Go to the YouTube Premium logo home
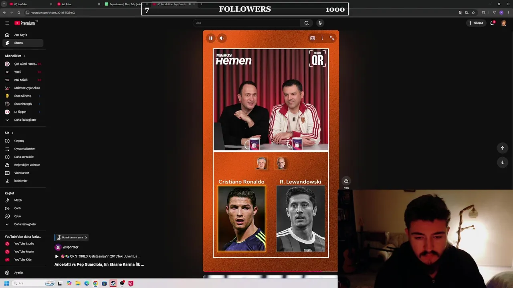Screen dimensions: 513x288 click(x=25, y=23)
